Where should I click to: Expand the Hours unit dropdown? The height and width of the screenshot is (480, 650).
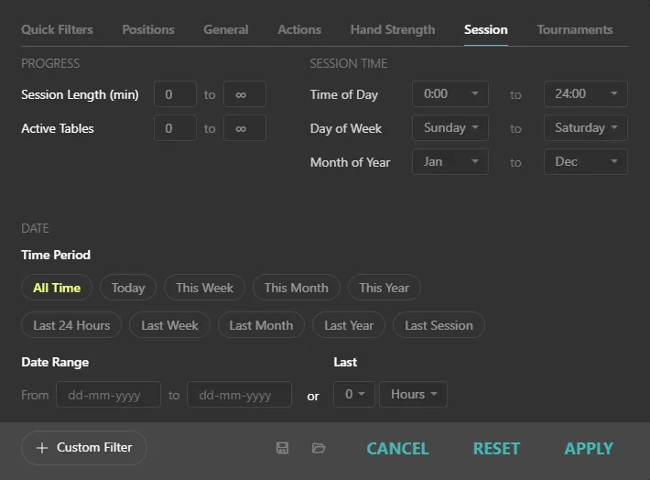413,395
